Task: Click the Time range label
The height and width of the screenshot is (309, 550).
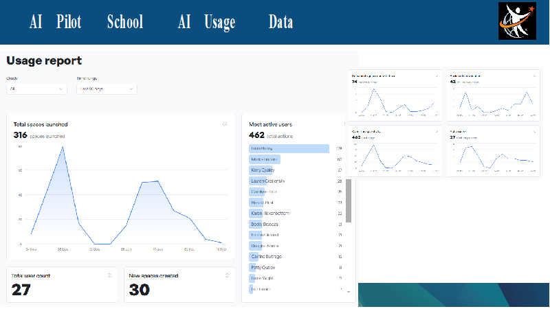Action: (x=87, y=78)
